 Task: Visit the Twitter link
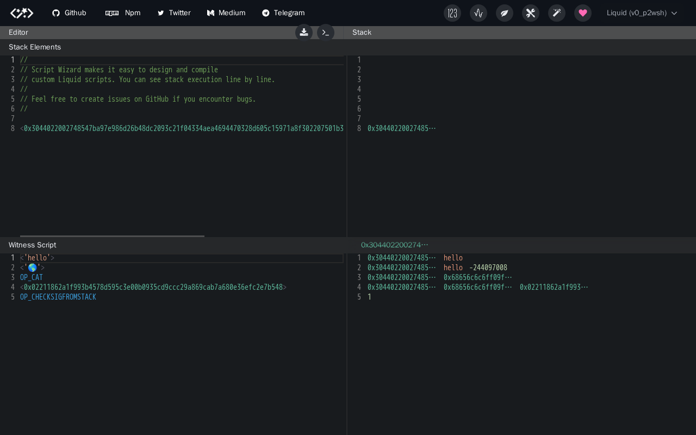pos(174,13)
